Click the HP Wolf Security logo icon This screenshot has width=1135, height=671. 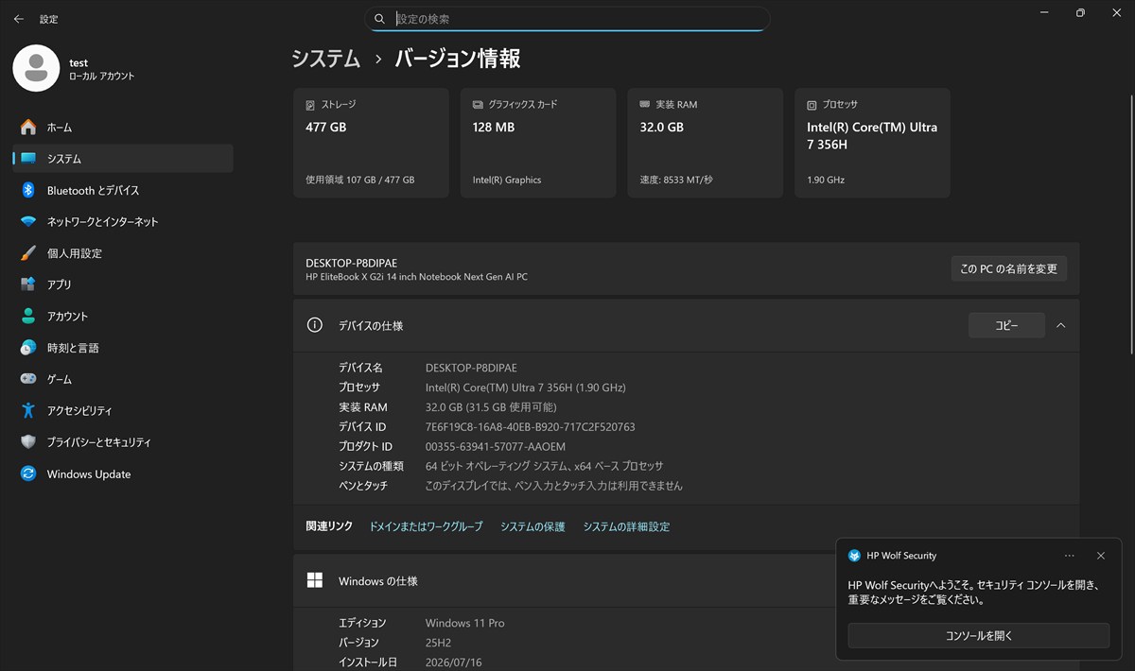click(854, 556)
